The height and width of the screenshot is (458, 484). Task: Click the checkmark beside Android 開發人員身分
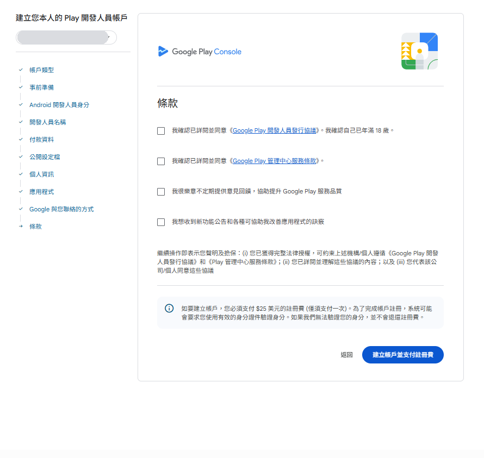point(21,104)
